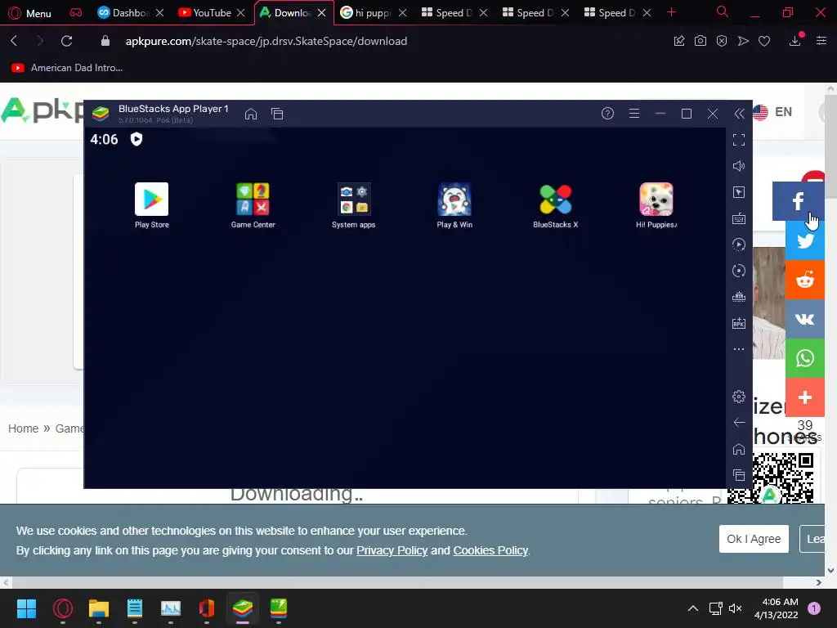837x628 pixels.
Task: Show more BlueStacks sidebar tools
Action: (x=739, y=349)
